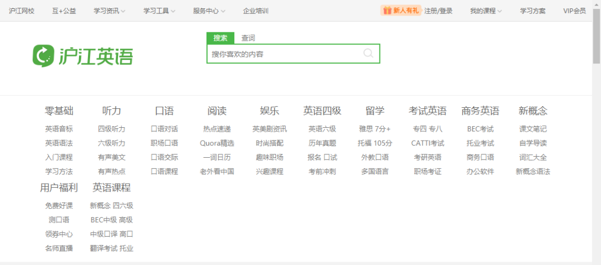Click the 注册/登录 link
This screenshot has width=601, height=265.
tap(438, 11)
